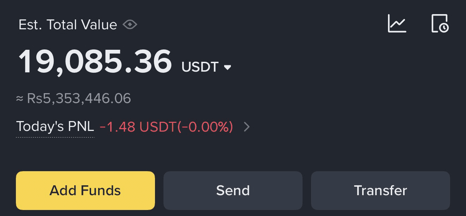Click the red USDT unit in PNL row

click(157, 127)
